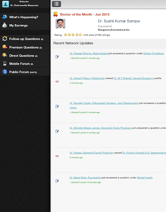Open the Public Forum question mark icon
This screenshot has width=166, height=212.
5,72
